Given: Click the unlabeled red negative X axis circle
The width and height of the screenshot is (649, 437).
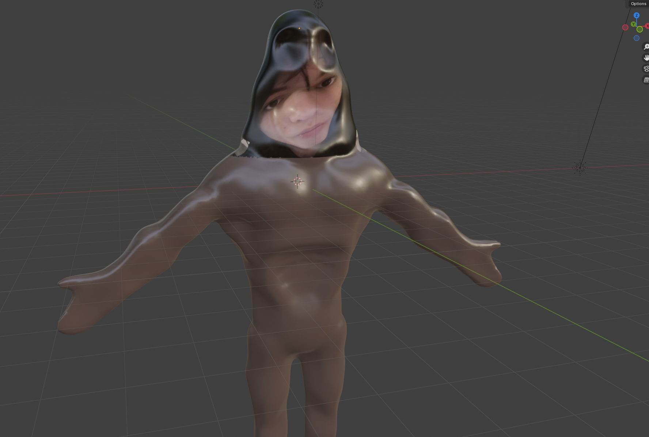Looking at the screenshot, I should [625, 27].
